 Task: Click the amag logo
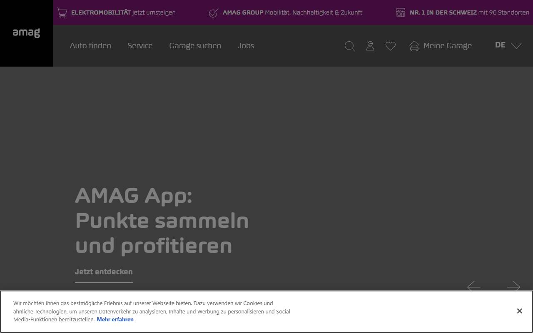coord(26,33)
